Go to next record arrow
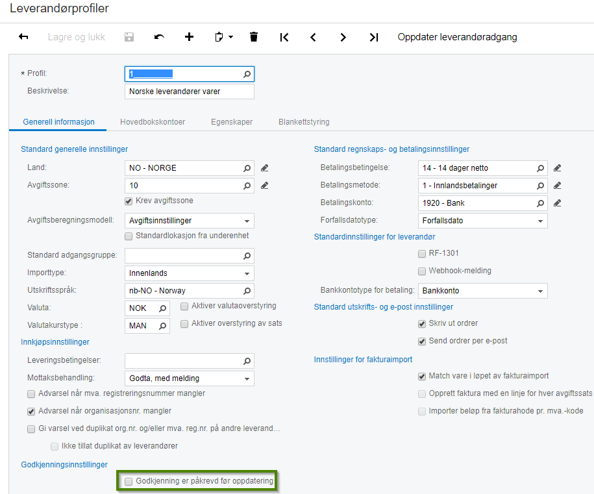594x494 pixels. [x=343, y=37]
